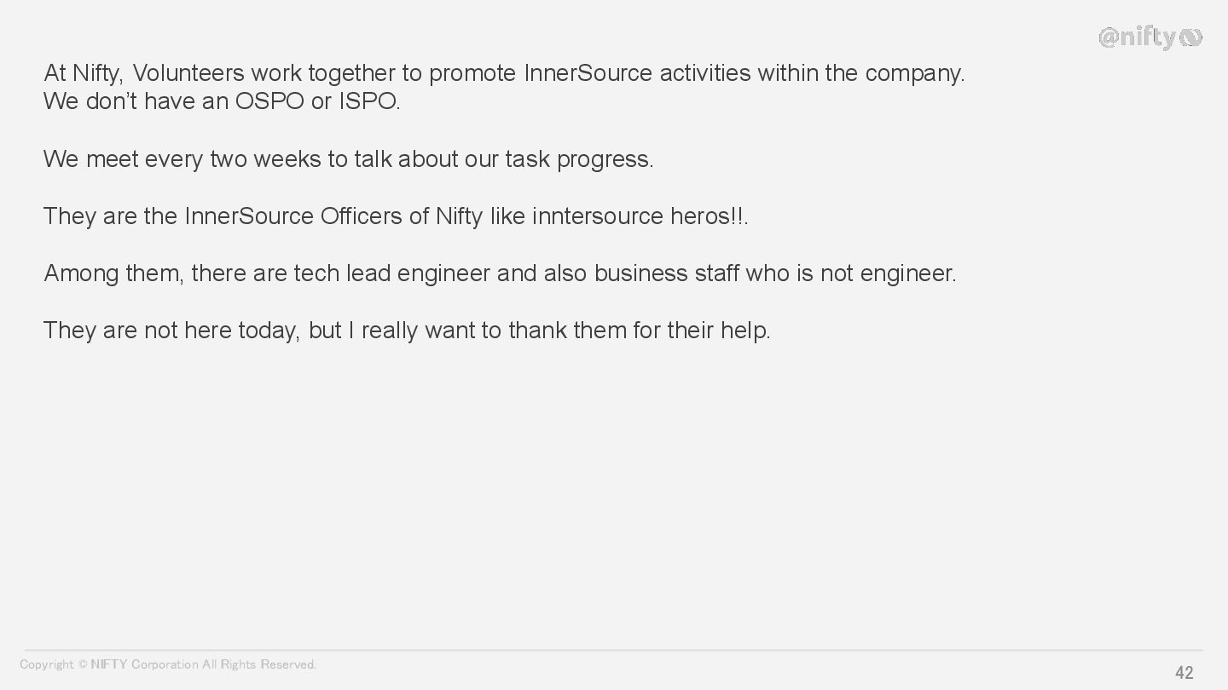Viewport: 1228px width, 690px height.
Task: Click the sentence starting 'At Nifty, Volunteers'
Action: point(504,73)
